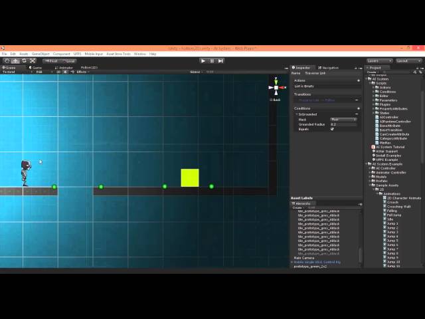The height and width of the screenshot is (319, 425).
Task: Open the Component menu
Action: tap(62, 54)
